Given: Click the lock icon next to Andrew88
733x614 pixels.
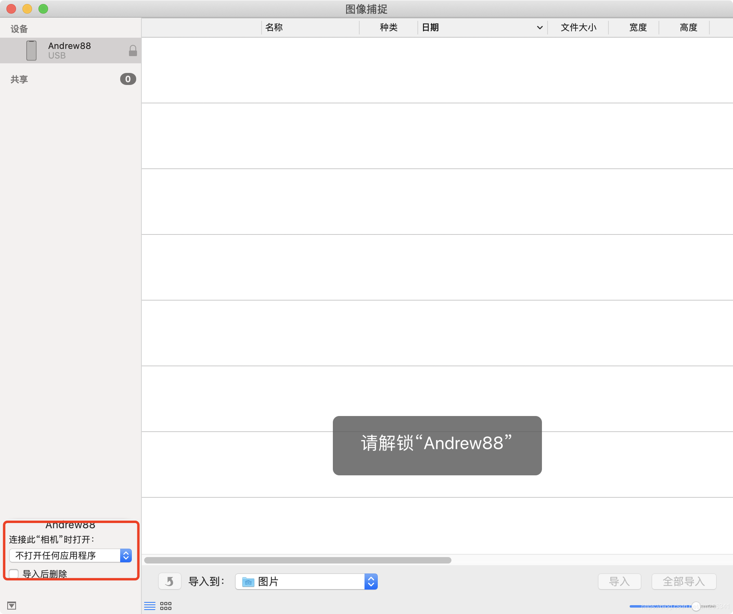Looking at the screenshot, I should coord(133,50).
